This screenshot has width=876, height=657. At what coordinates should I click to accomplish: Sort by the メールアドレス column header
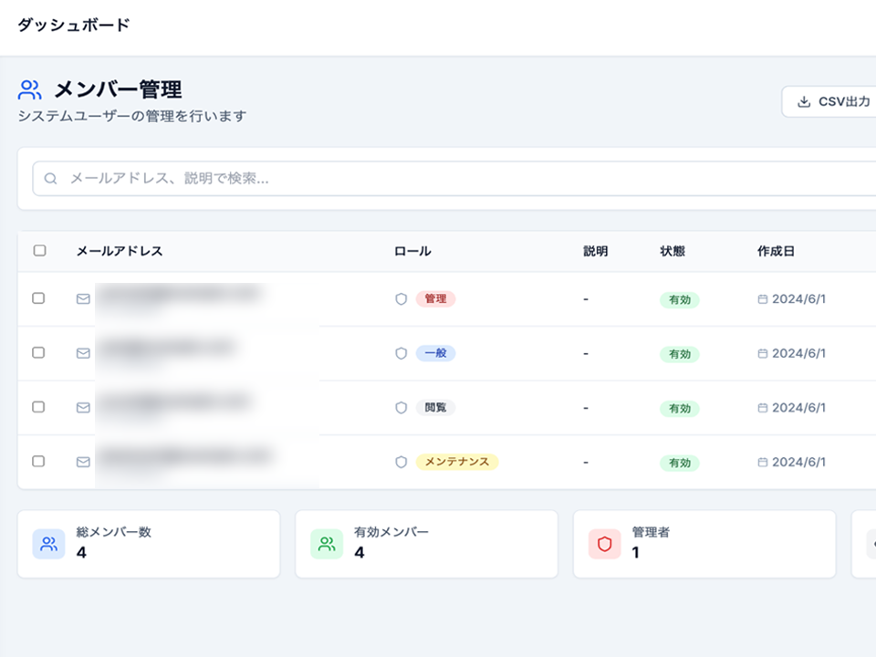(120, 251)
